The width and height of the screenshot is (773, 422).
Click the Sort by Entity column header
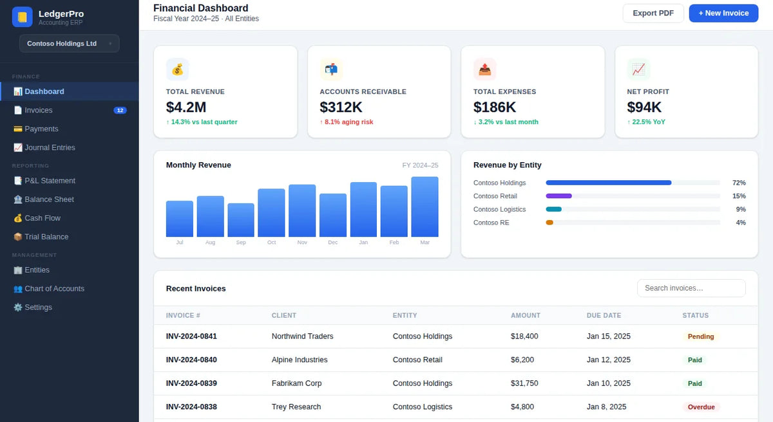[405, 315]
